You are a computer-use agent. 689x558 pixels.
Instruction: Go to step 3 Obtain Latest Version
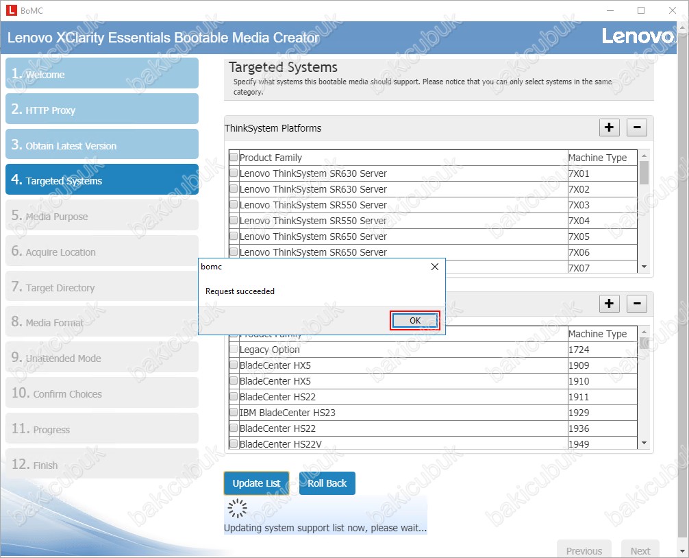point(102,144)
